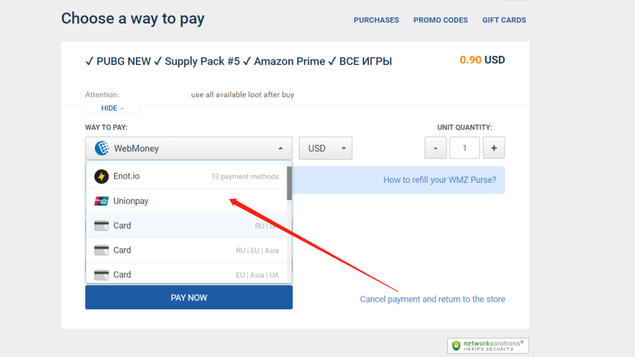The width and height of the screenshot is (635, 357).
Task: Open the USD currency dropdown
Action: click(x=326, y=149)
